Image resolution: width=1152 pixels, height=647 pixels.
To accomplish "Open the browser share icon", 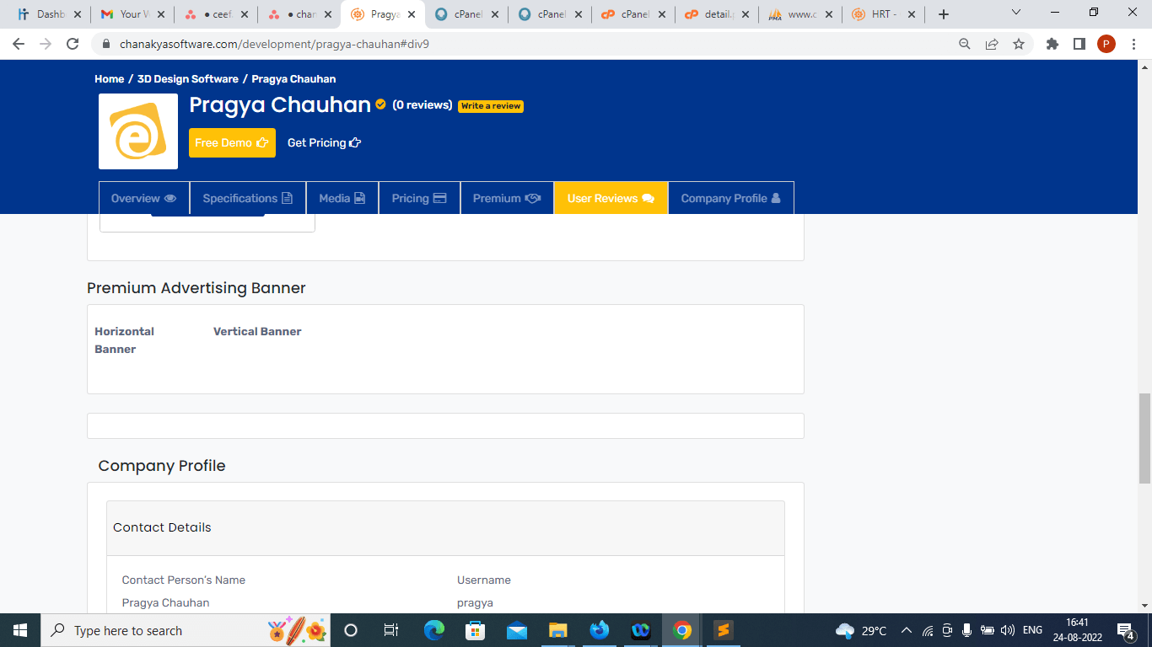I will [x=992, y=44].
